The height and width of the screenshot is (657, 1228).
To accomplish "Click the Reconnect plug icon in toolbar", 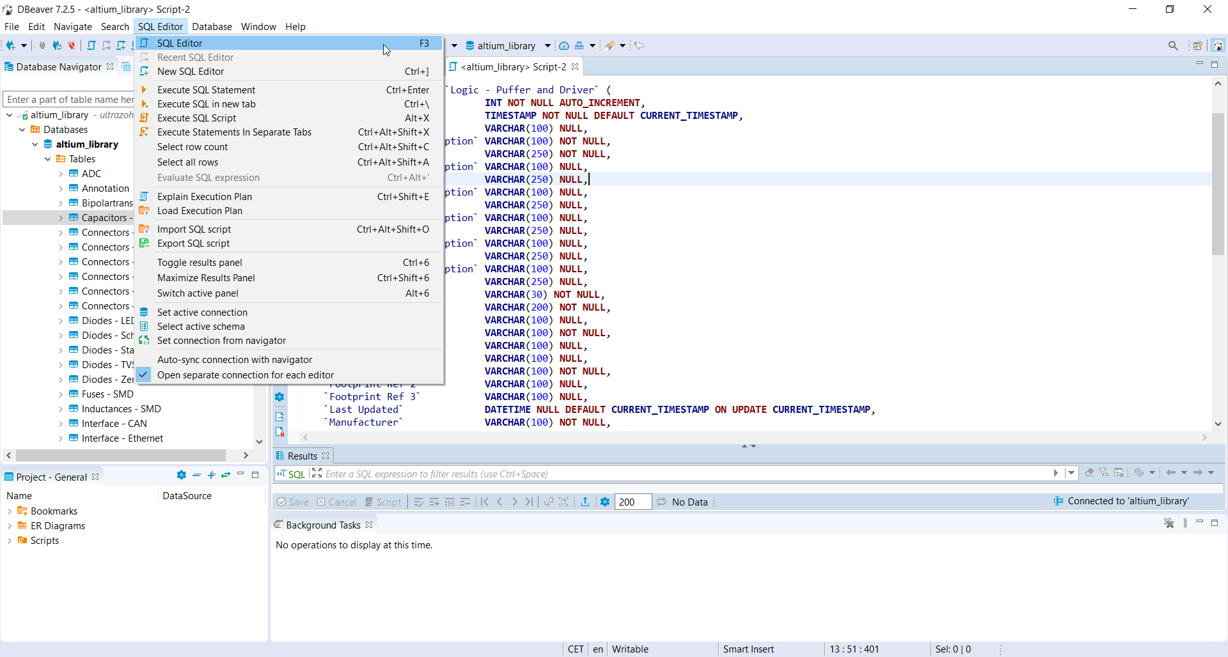I will click(57, 45).
